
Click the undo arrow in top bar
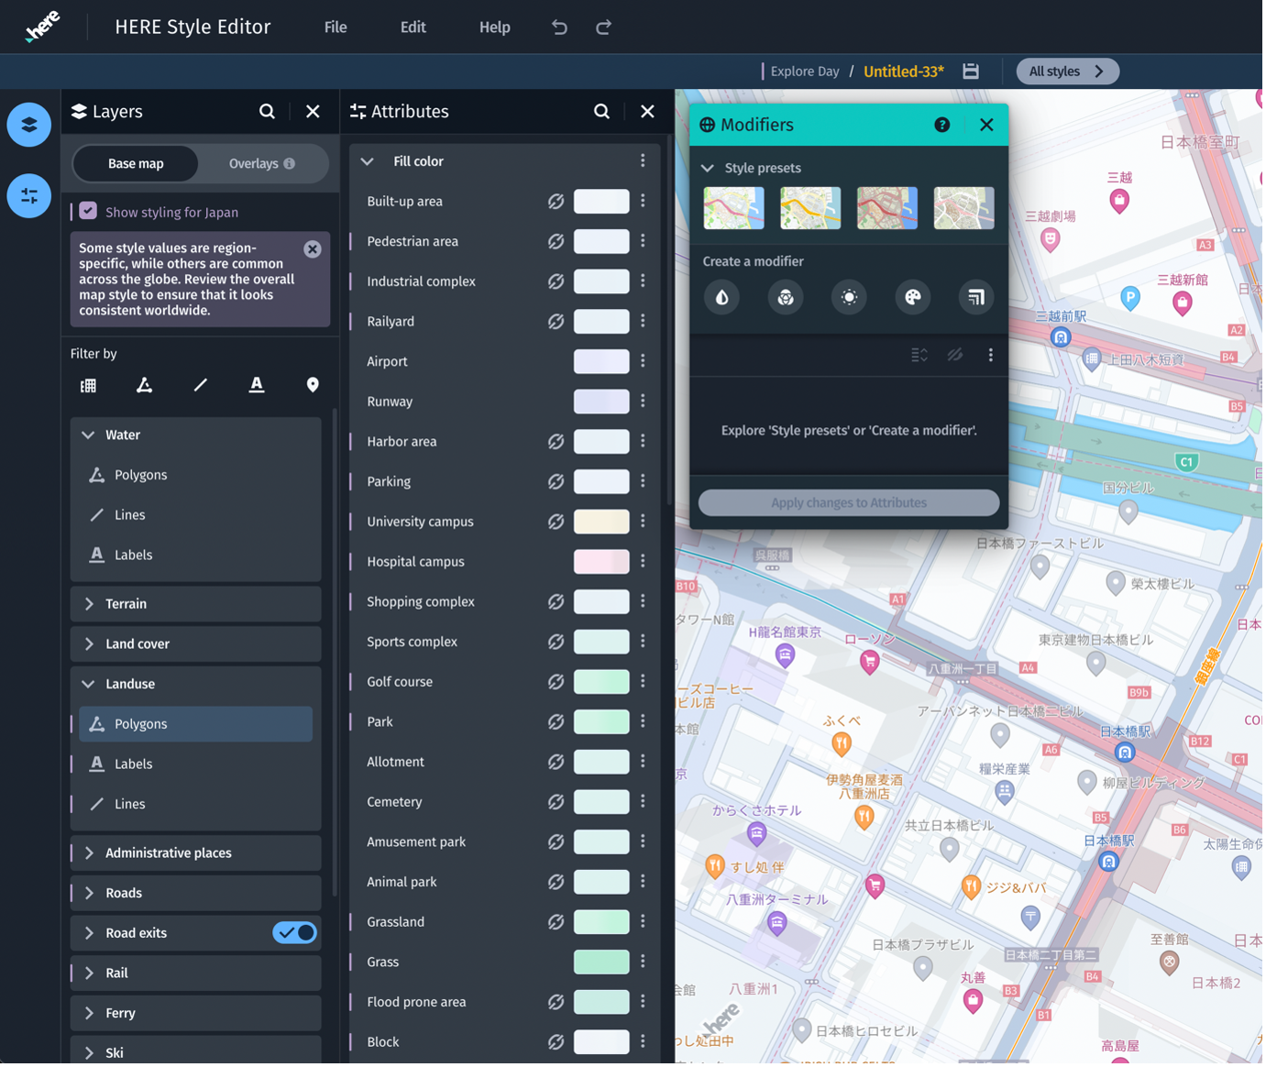point(559,27)
